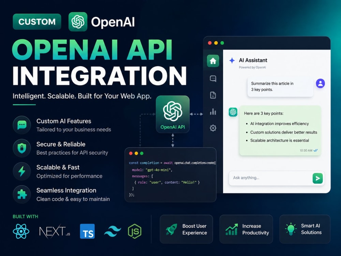Click the red dot on the code window

click(131, 153)
